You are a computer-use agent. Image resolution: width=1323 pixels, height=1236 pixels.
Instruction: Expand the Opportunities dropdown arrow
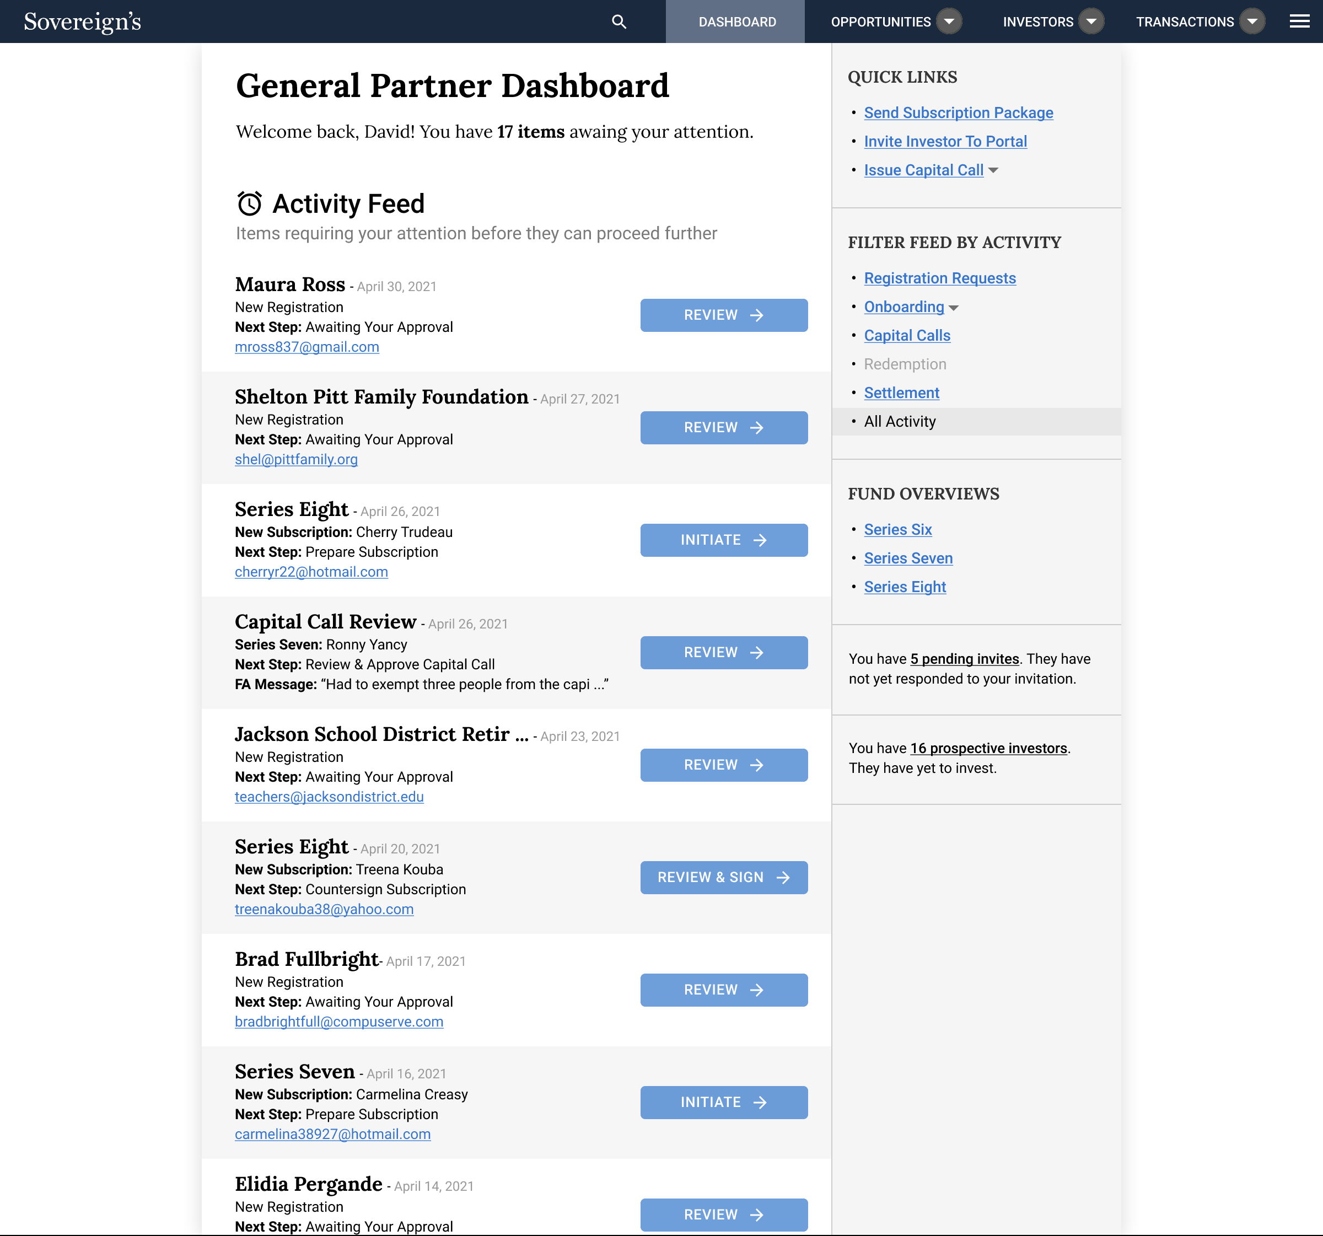click(949, 22)
